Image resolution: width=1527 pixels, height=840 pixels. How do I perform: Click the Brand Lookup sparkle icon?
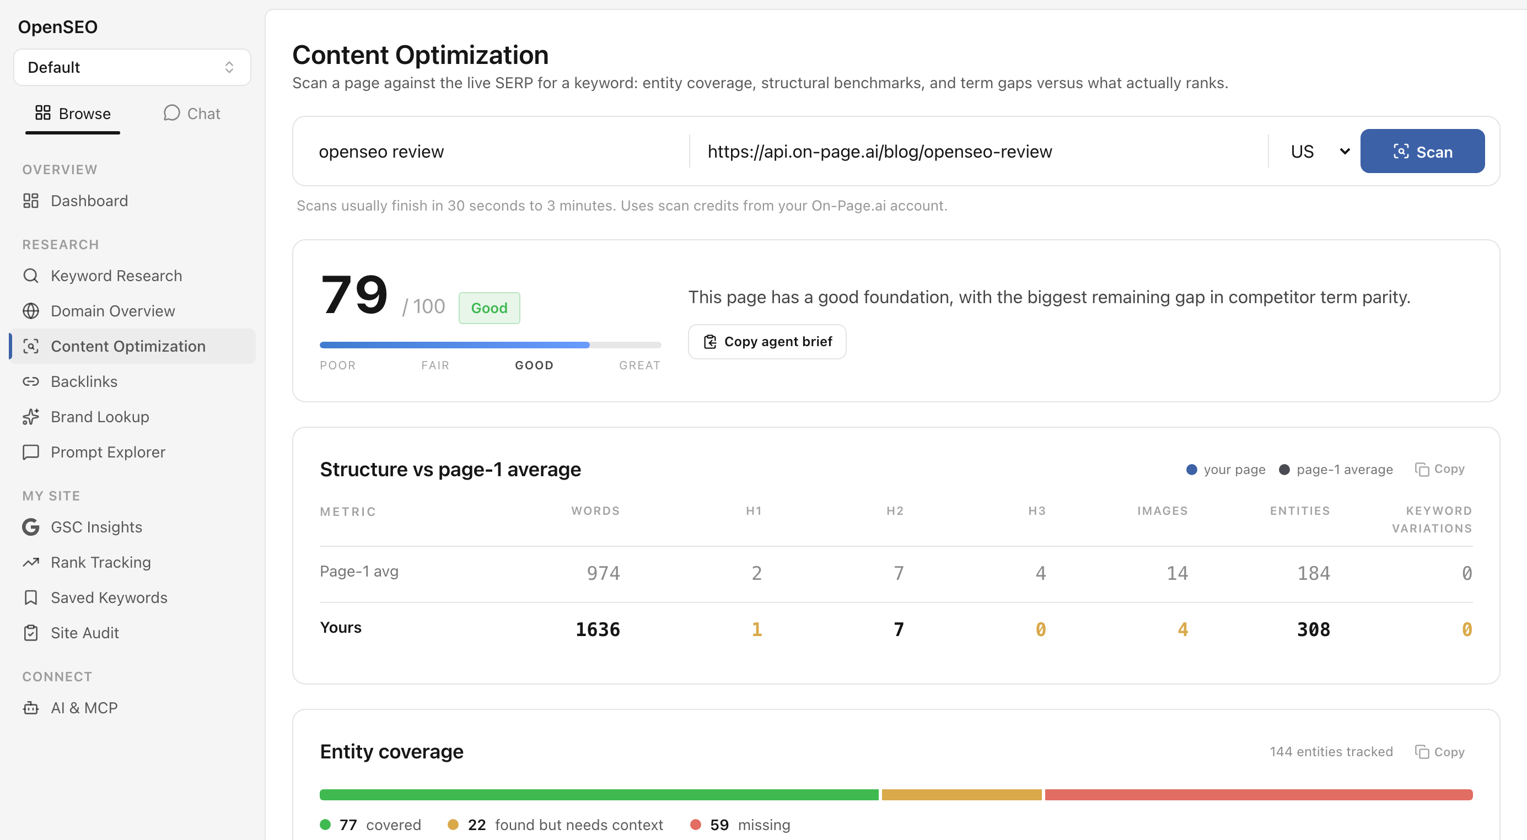[x=31, y=417]
